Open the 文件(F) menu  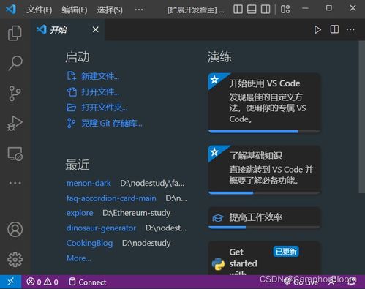tap(39, 10)
